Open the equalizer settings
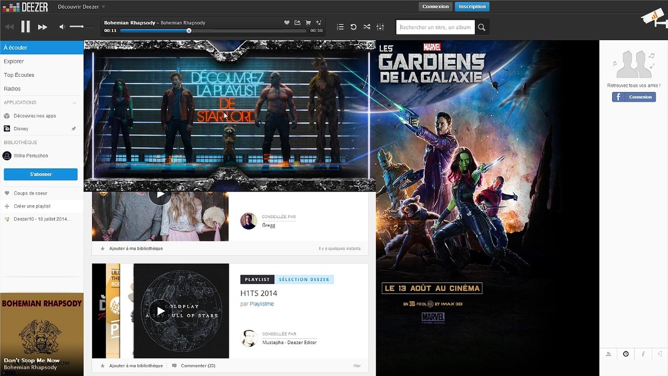The image size is (668, 376). (x=380, y=27)
